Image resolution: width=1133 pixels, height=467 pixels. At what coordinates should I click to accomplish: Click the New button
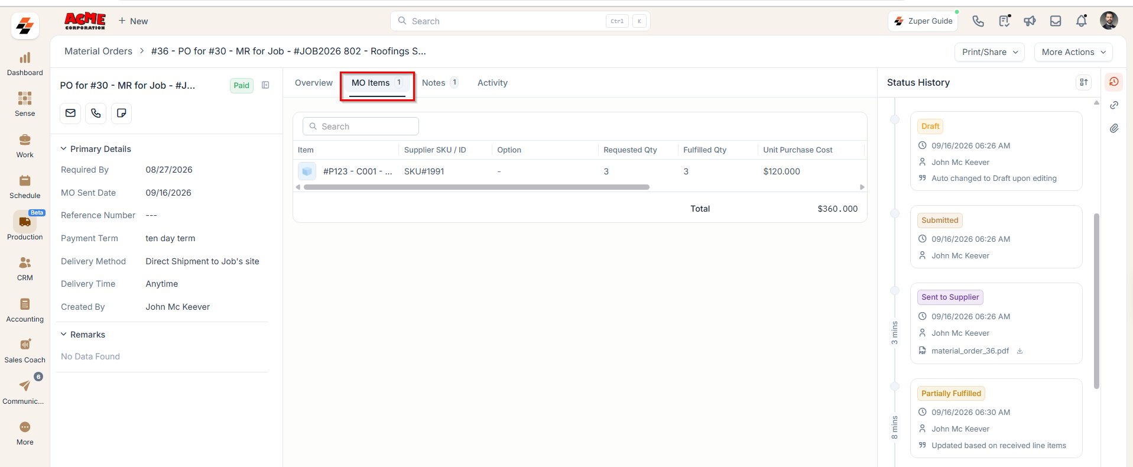pyautogui.click(x=133, y=21)
